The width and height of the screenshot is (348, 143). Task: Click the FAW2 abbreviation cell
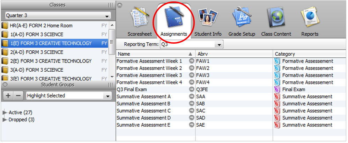(234, 68)
